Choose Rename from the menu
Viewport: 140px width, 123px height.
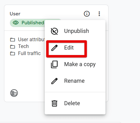(x=75, y=81)
